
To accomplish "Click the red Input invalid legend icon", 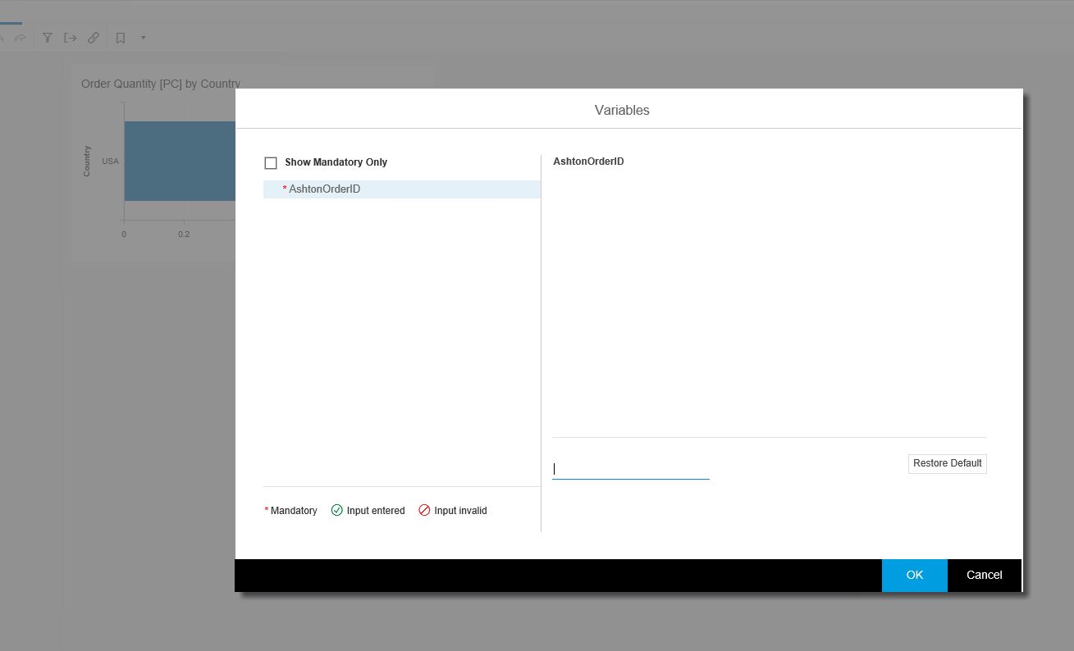I will (x=424, y=510).
